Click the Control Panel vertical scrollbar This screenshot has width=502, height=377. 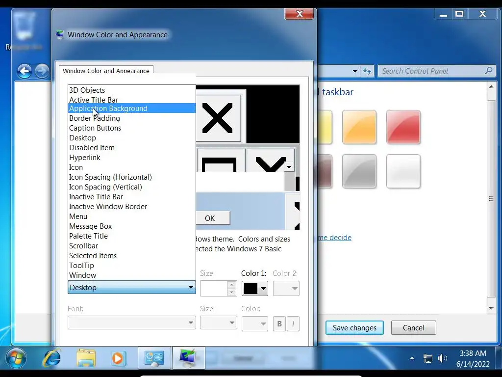tap(491, 198)
